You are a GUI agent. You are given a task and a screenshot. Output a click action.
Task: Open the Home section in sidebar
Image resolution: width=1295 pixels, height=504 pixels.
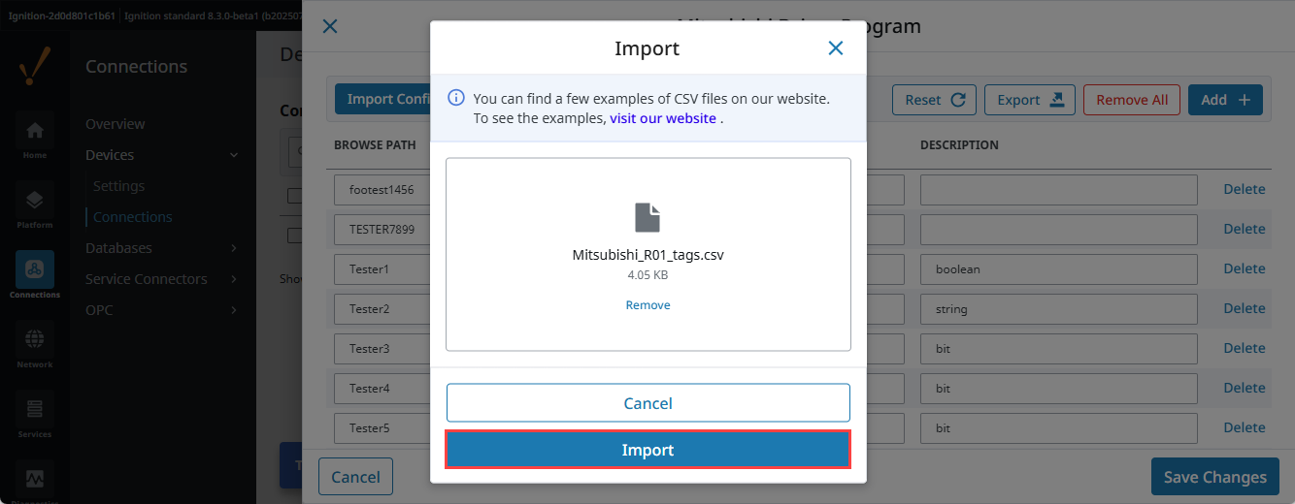point(35,138)
